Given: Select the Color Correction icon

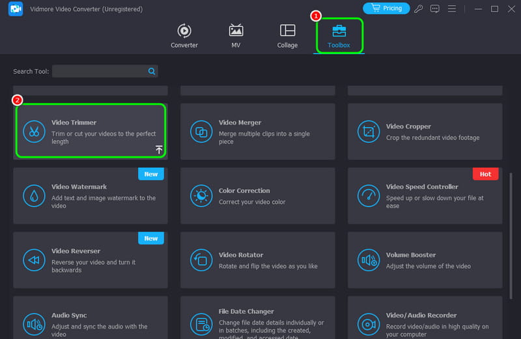Looking at the screenshot, I should point(201,196).
